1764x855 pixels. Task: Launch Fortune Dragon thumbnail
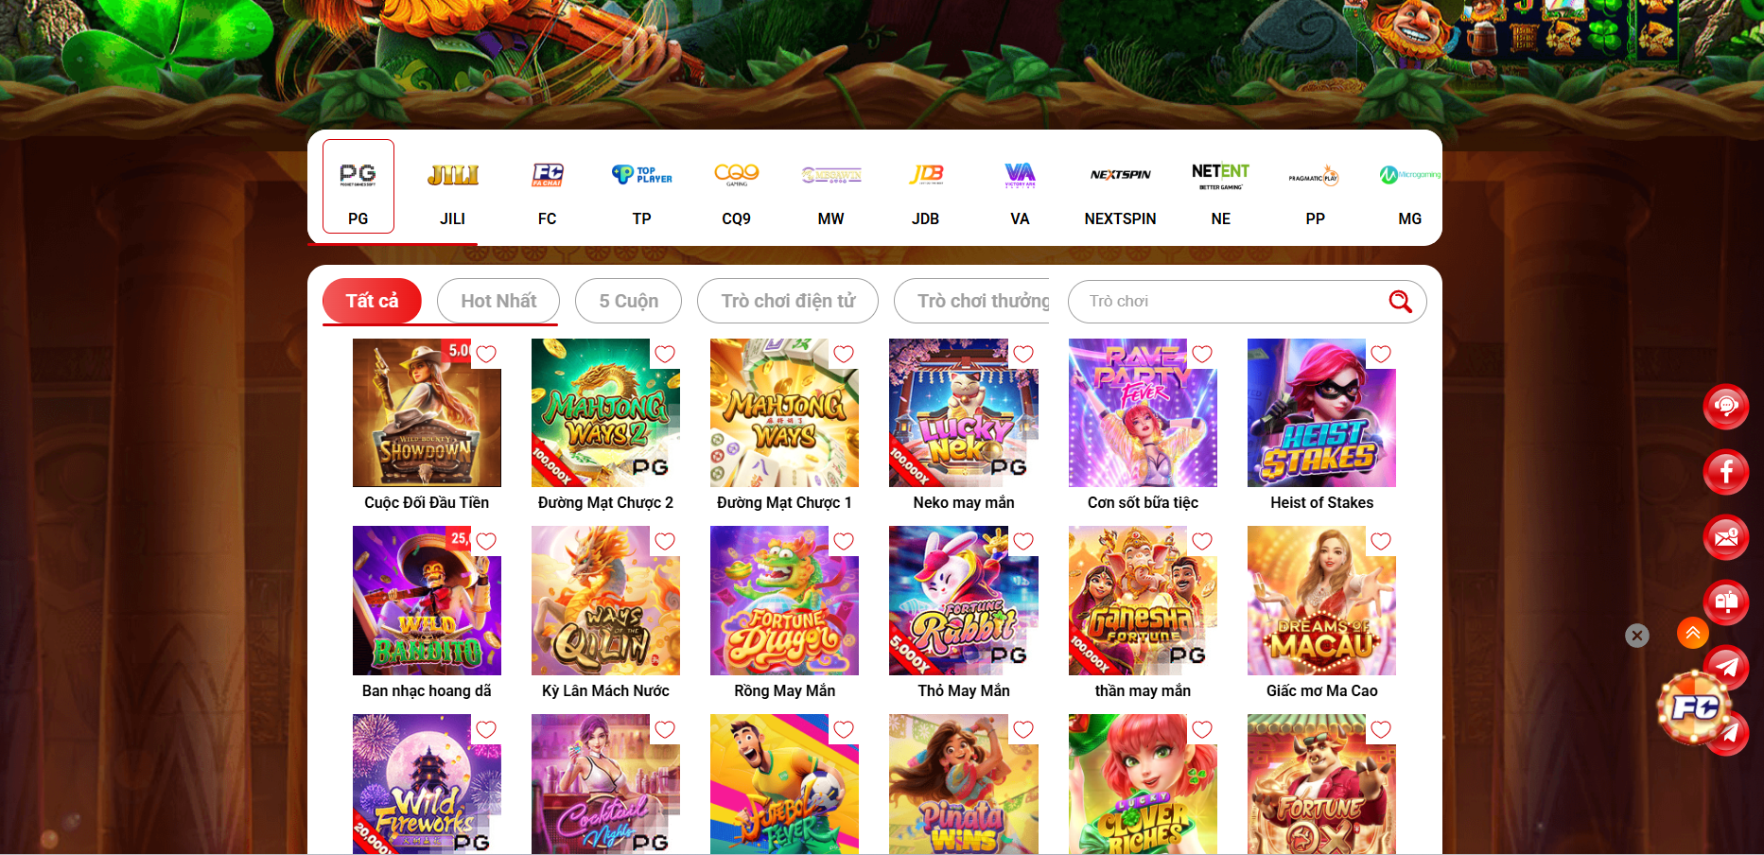coord(784,601)
